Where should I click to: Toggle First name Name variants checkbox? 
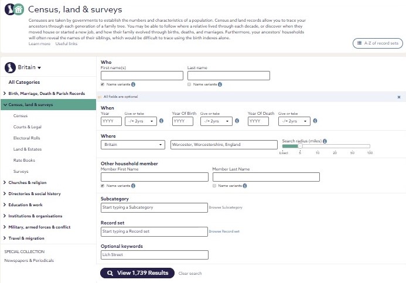pyautogui.click(x=103, y=84)
